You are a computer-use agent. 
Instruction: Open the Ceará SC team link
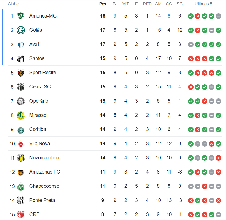tap(40, 87)
